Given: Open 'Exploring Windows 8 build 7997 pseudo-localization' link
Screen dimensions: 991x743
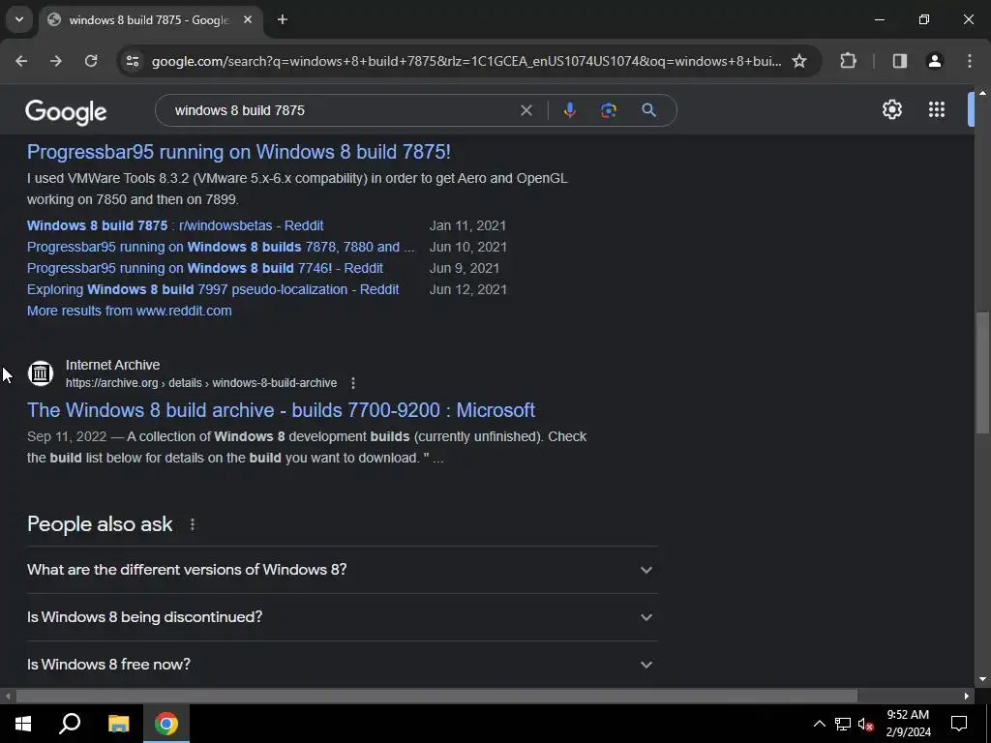Looking at the screenshot, I should coord(213,289).
